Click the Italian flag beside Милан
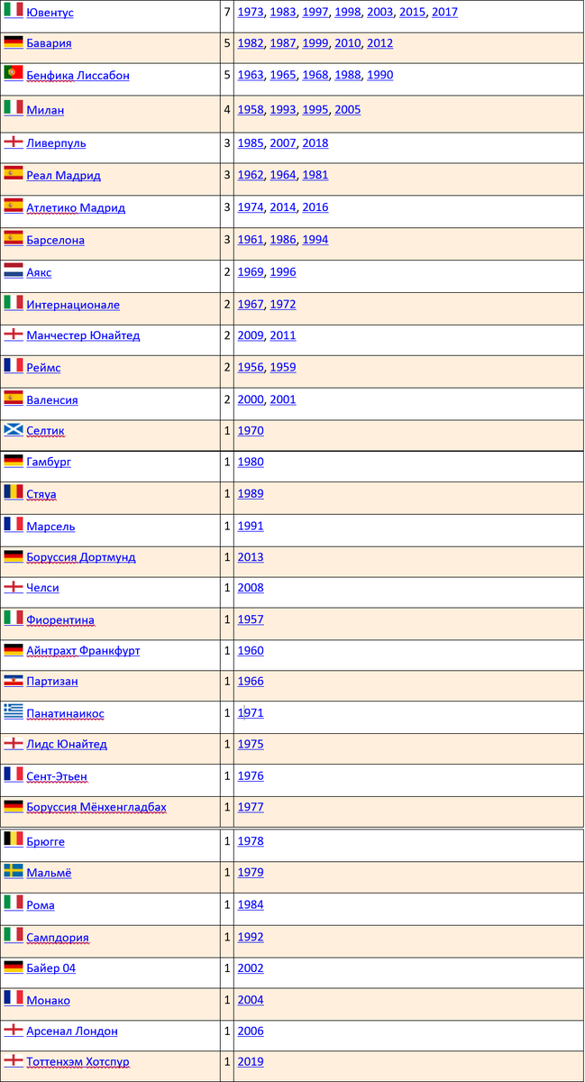This screenshot has height=1082, width=585. (14, 107)
